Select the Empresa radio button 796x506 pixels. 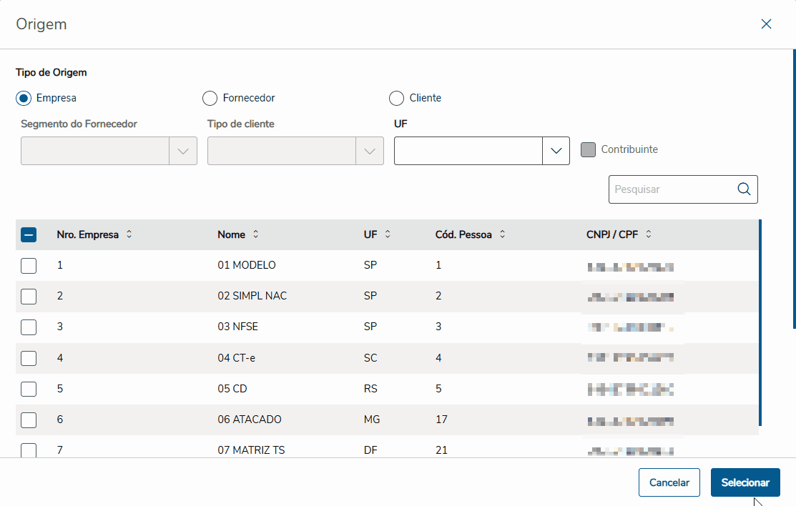23,98
